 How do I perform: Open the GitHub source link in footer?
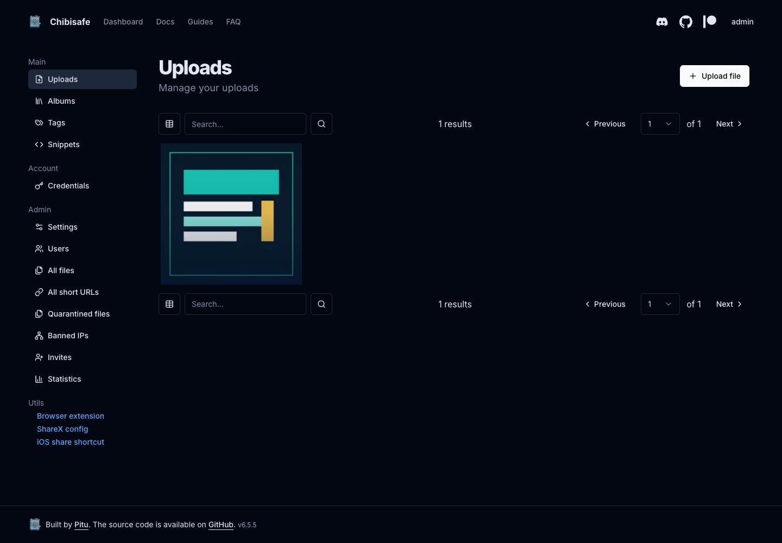click(221, 525)
